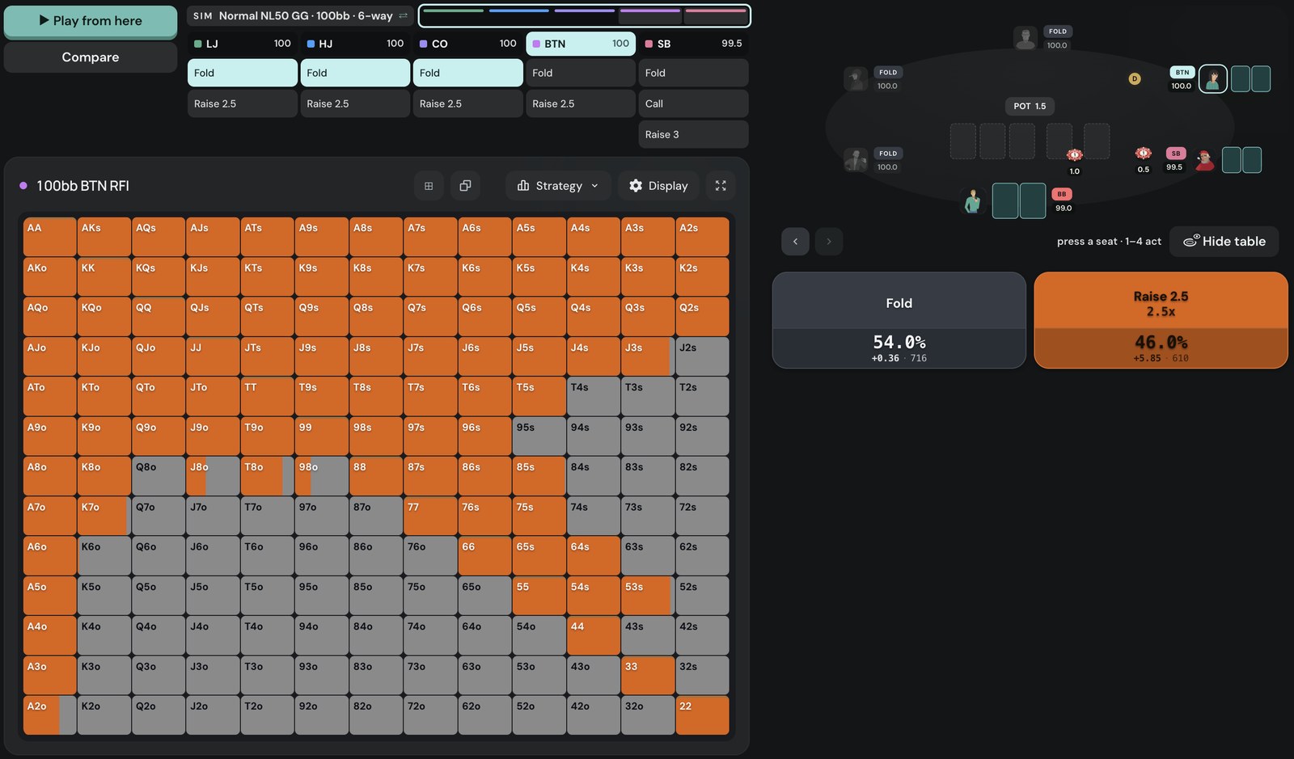Select the Fold 54.0% action card

click(x=899, y=320)
